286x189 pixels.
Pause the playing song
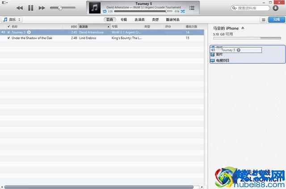(x=31, y=8)
